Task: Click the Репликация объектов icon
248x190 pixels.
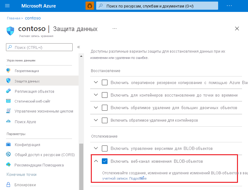Action: [8, 91]
